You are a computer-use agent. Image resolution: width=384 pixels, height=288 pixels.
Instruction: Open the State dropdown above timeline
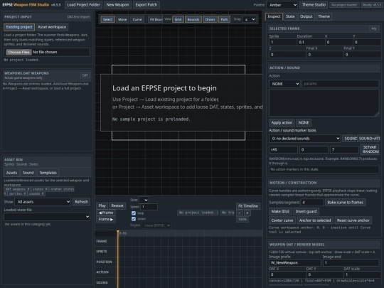(144, 200)
